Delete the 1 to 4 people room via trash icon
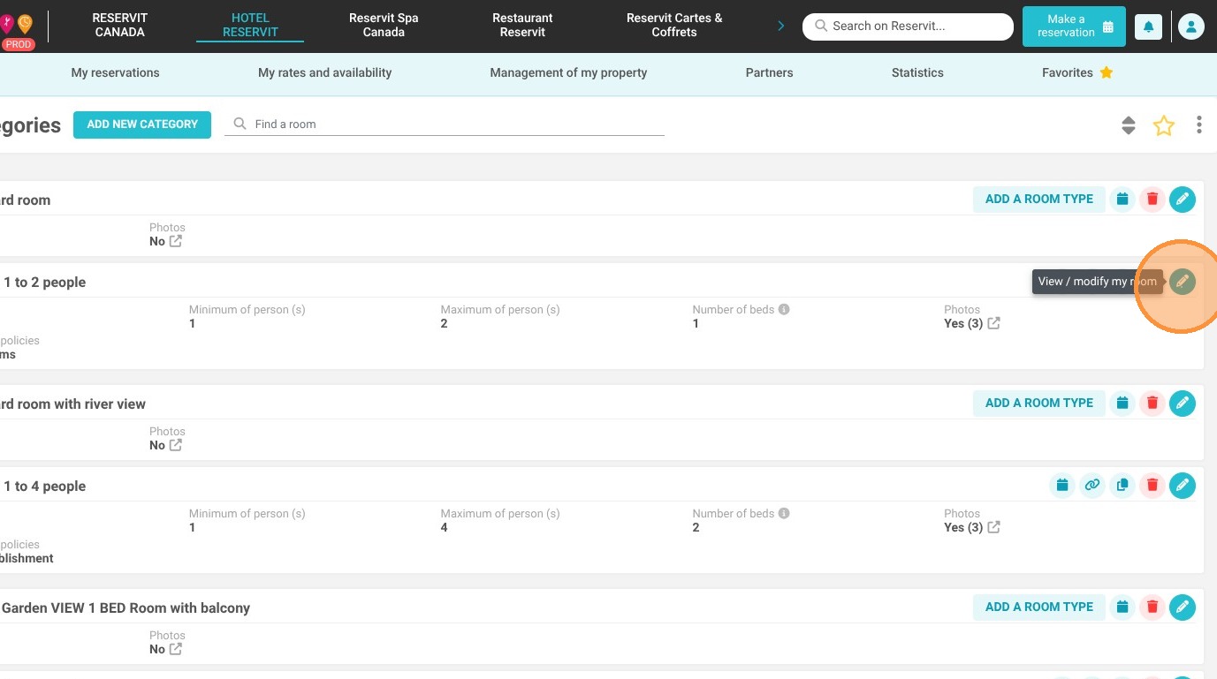This screenshot has height=679, width=1217. (1152, 486)
